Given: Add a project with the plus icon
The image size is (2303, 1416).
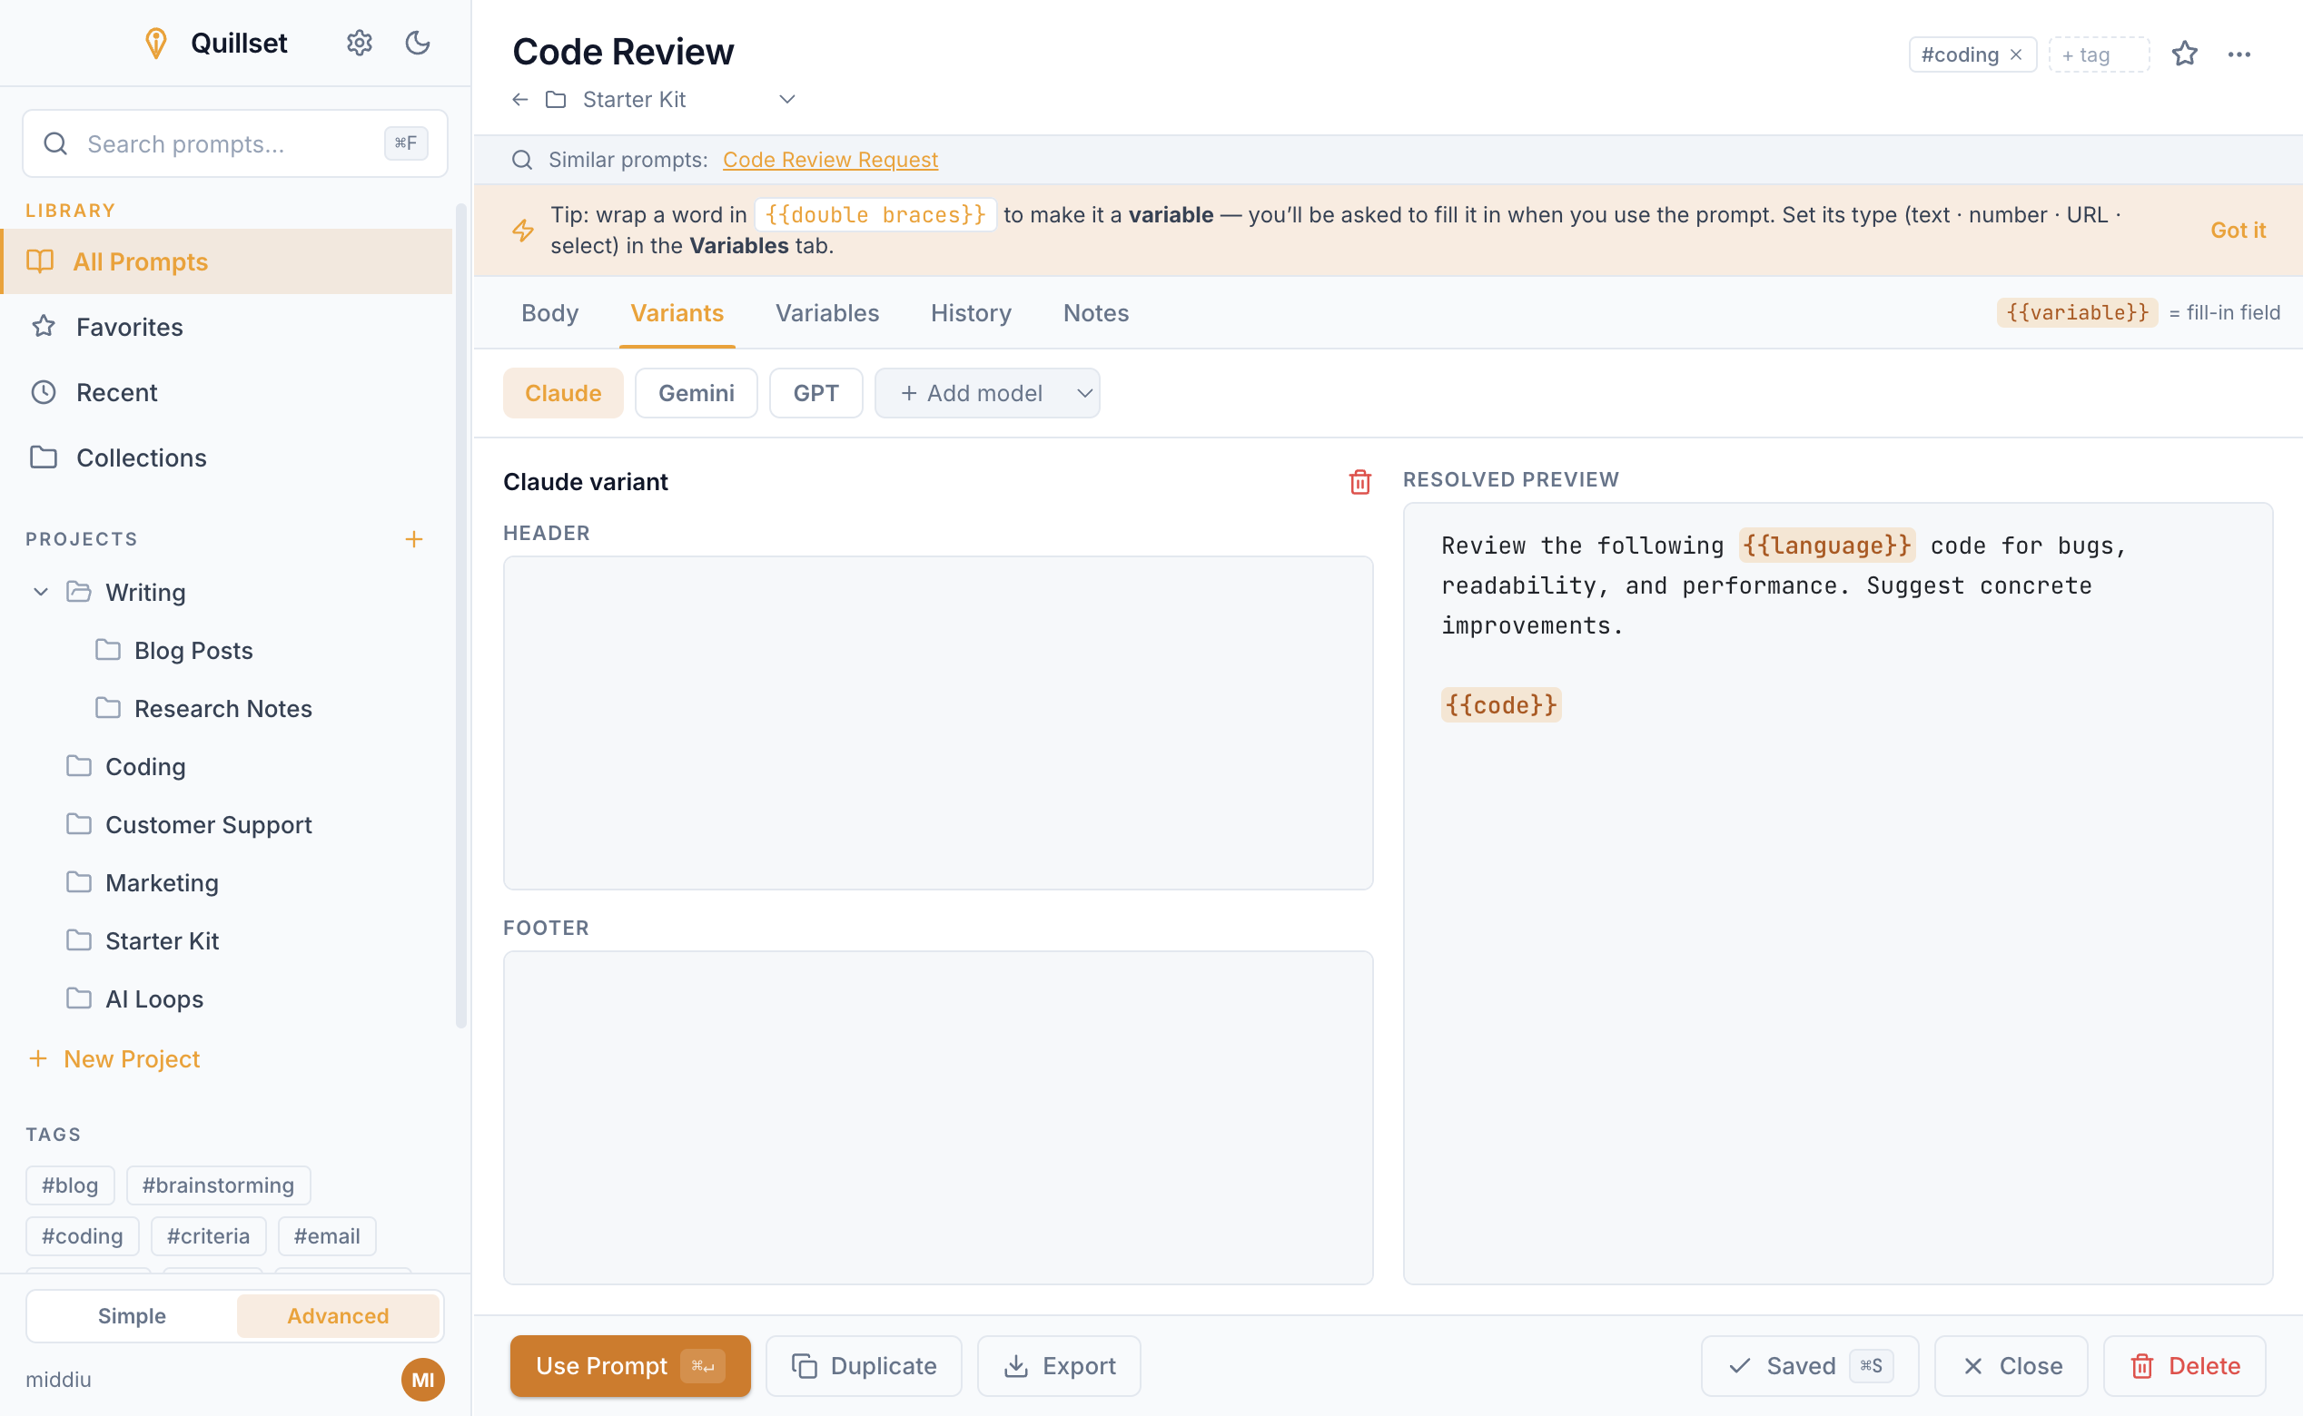Looking at the screenshot, I should 414,539.
